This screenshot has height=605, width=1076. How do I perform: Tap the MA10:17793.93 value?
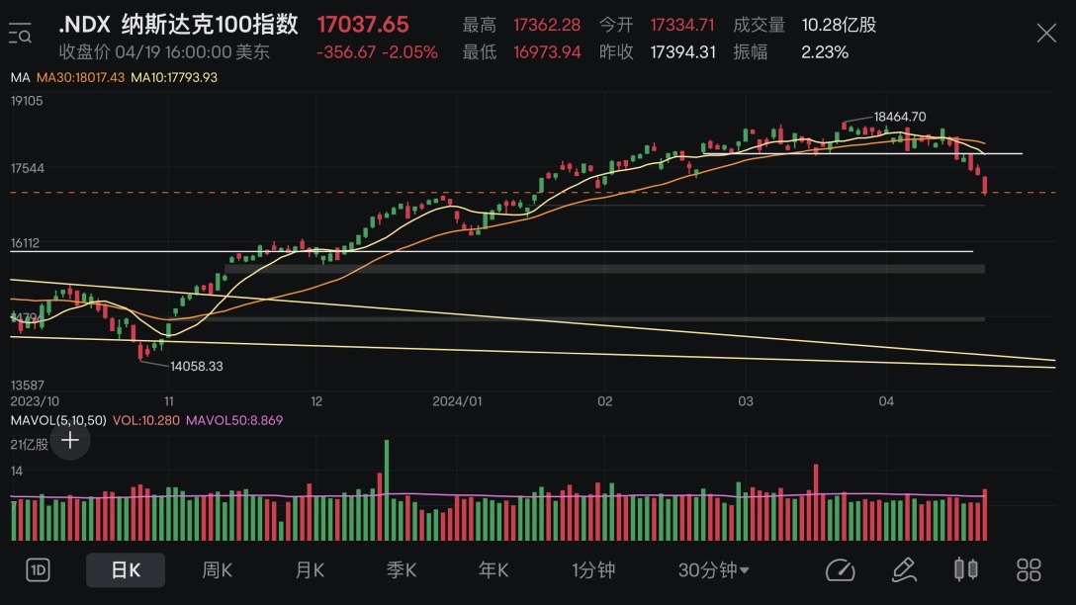click(x=174, y=77)
